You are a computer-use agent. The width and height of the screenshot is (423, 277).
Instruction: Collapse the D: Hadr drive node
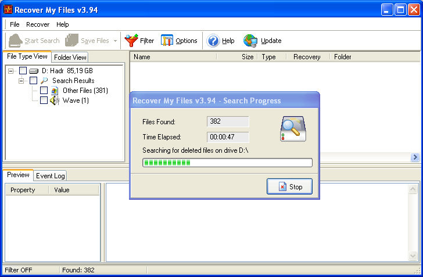pyautogui.click(x=11, y=71)
